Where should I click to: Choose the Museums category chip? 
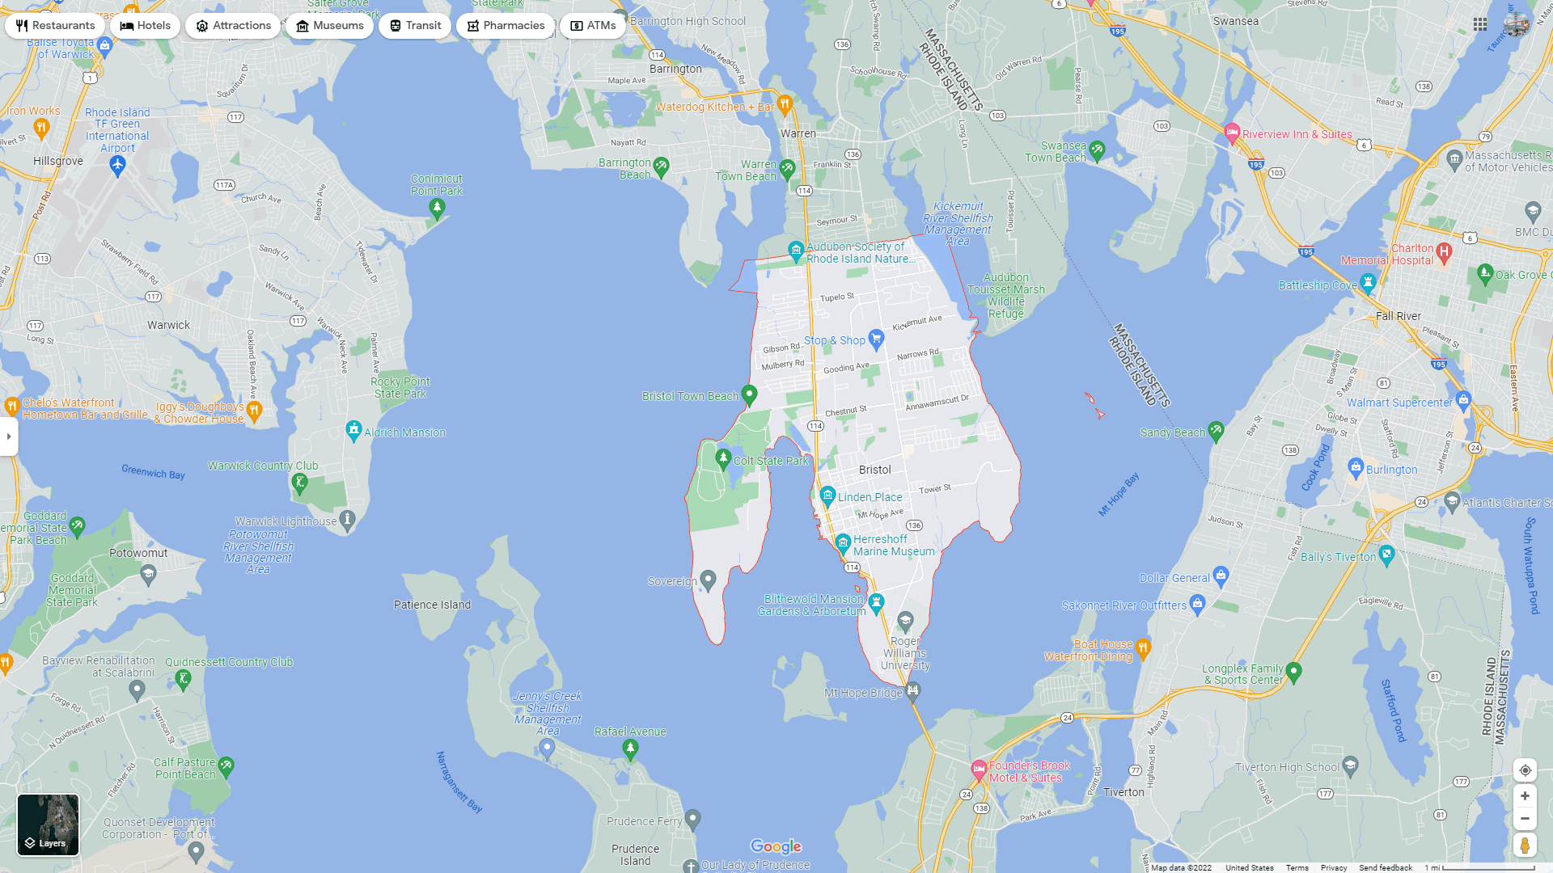coord(329,26)
